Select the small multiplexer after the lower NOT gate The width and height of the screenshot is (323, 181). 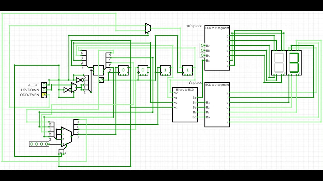pos(74,87)
